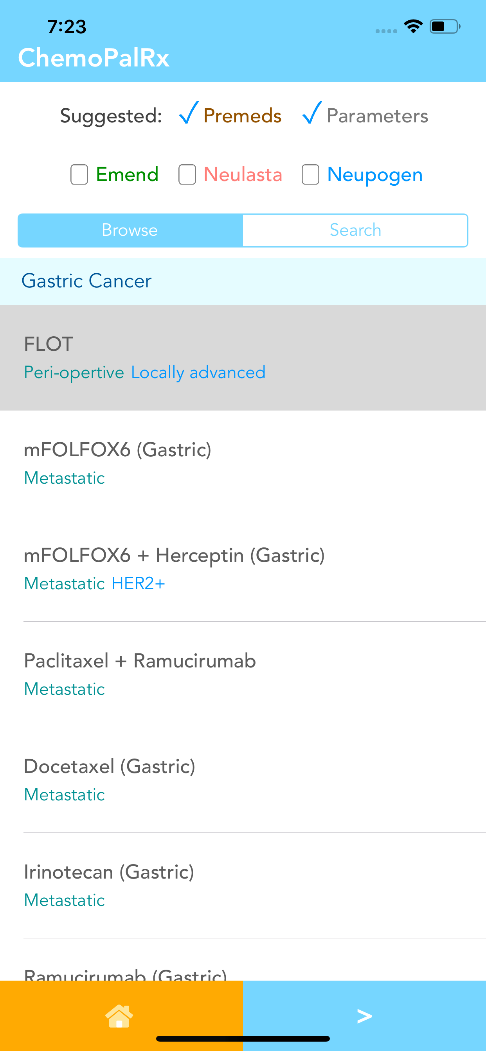
Task: Collapse the Gastric Cancer section header
Action: click(x=243, y=281)
